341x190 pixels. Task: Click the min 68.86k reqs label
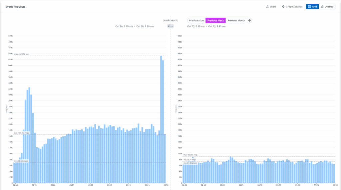coord(21,161)
